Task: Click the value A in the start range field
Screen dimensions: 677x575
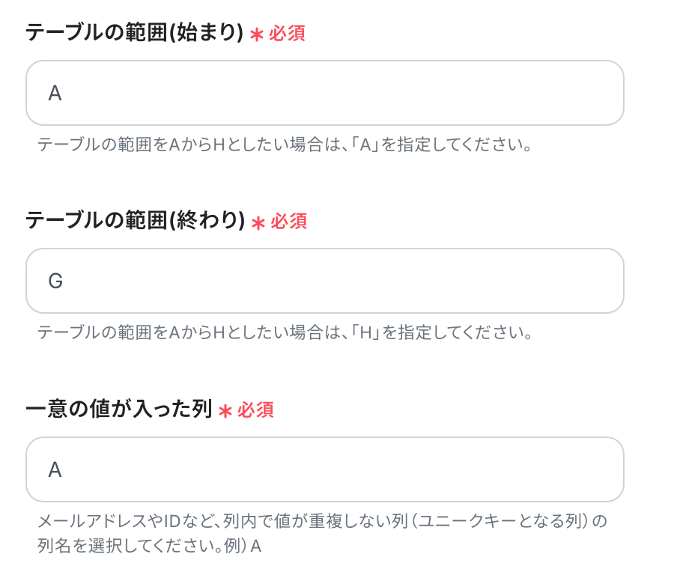Action: (55, 93)
